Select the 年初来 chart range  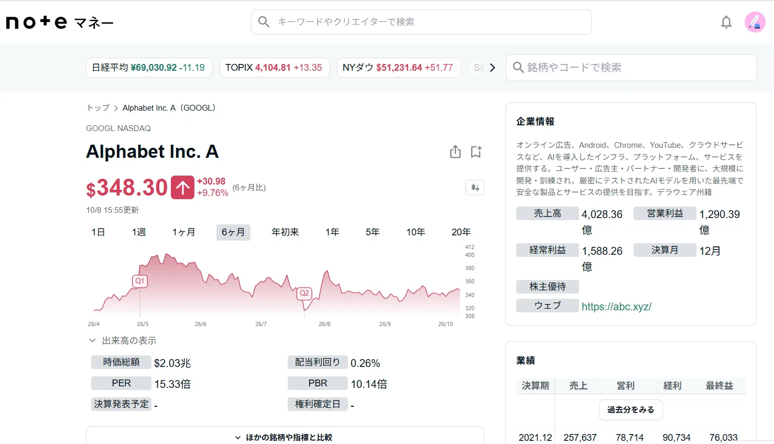pos(285,232)
